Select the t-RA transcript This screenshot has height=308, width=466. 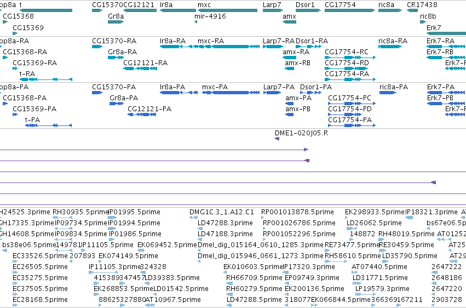tap(46, 79)
